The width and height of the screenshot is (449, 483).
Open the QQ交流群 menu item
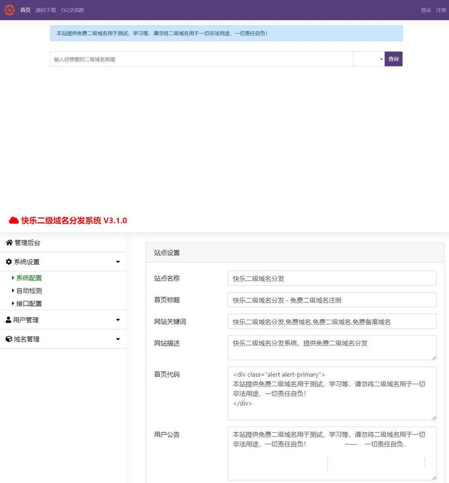click(72, 9)
